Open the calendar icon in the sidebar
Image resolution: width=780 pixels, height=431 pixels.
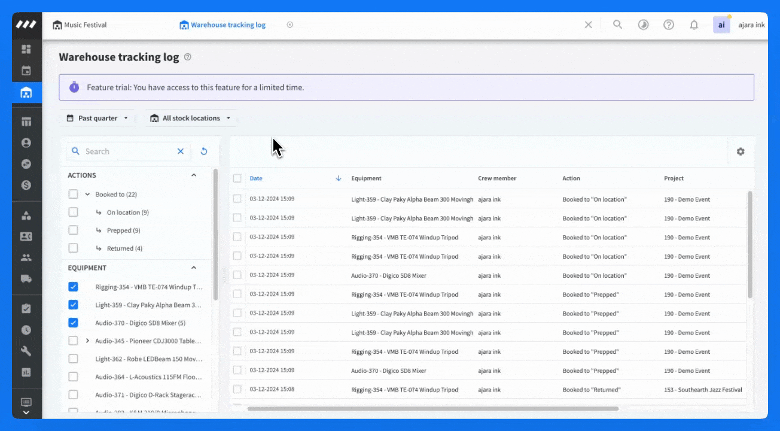[26, 71]
